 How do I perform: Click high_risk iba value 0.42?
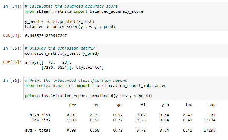click(187, 115)
